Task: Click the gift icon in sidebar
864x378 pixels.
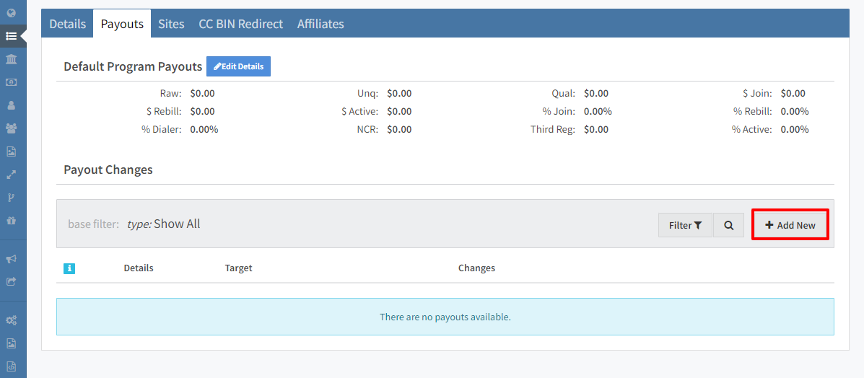Action: 12,220
